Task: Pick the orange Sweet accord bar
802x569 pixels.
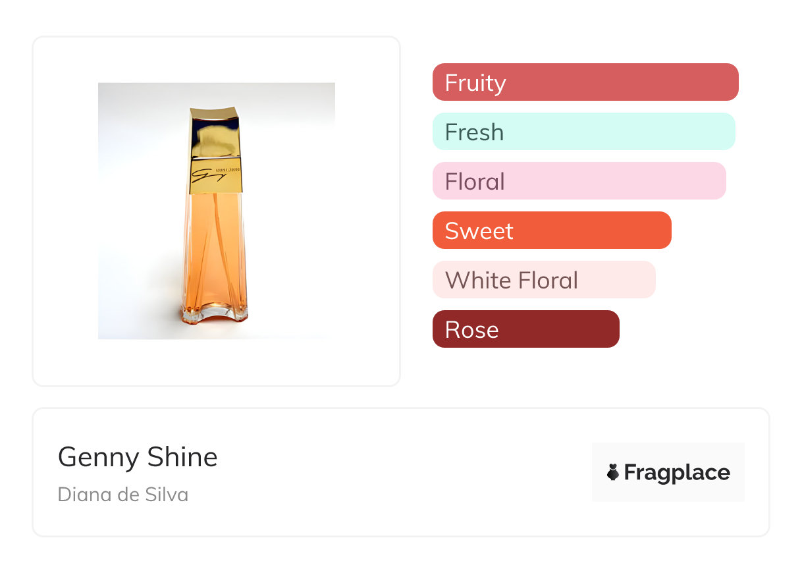Action: [552, 230]
